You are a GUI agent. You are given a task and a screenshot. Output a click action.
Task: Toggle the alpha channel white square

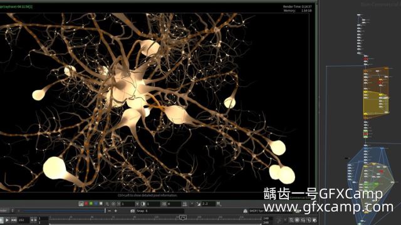coord(101,204)
